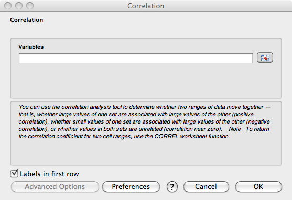Click the Variables label
Viewport: 292px width, 200px height.
(31, 47)
